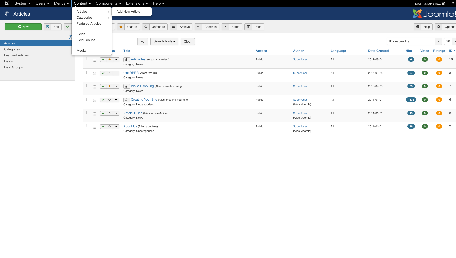Click the Batch icon in toolbar
The image size is (456, 258).
(225, 27)
